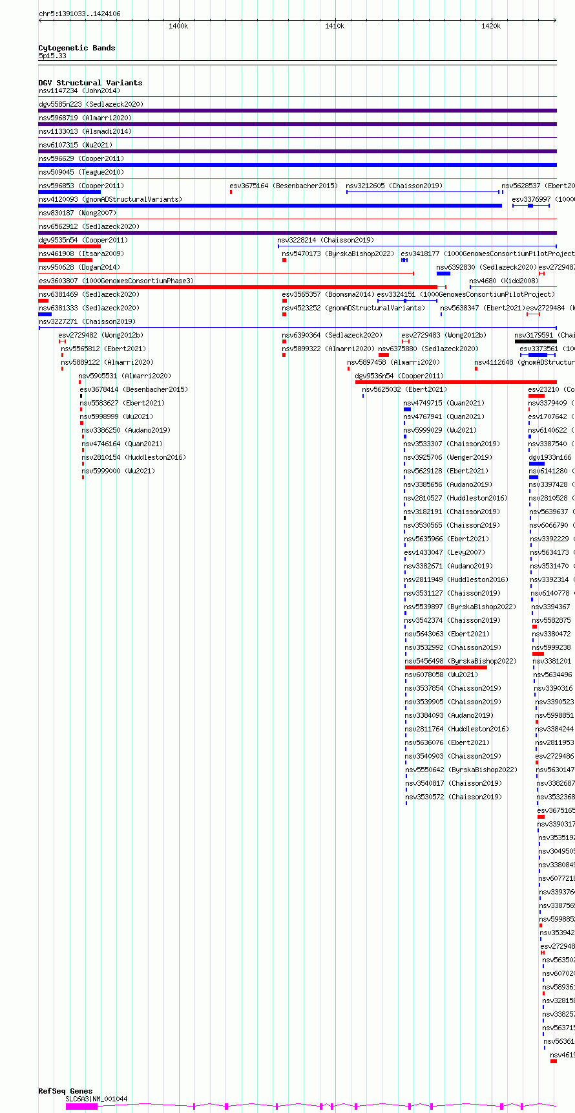Open variant nsv4680 (Kidd2008)

pos(504,281)
